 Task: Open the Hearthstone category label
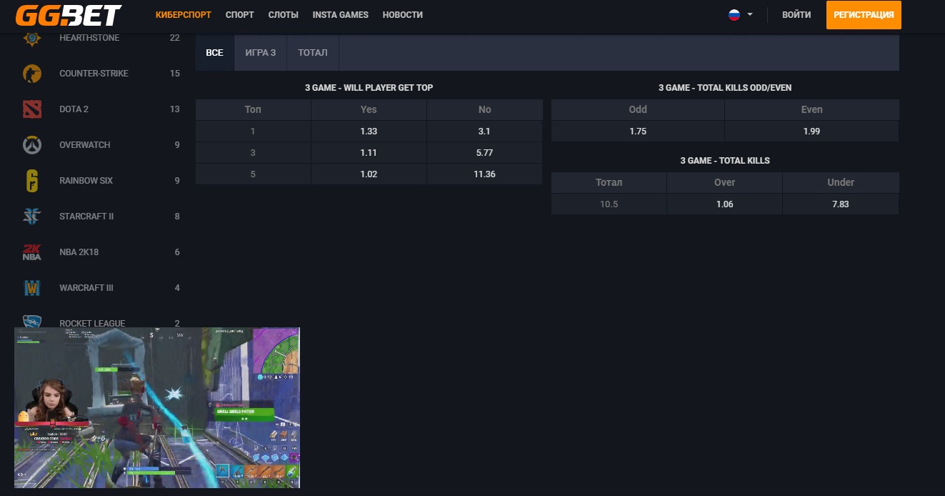[89, 38]
